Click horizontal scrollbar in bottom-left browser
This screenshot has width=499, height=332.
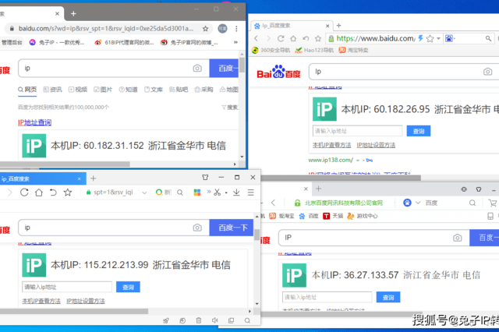click(x=74, y=311)
